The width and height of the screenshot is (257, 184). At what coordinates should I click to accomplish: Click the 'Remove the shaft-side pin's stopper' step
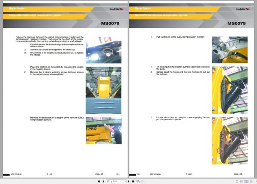pos(57,119)
